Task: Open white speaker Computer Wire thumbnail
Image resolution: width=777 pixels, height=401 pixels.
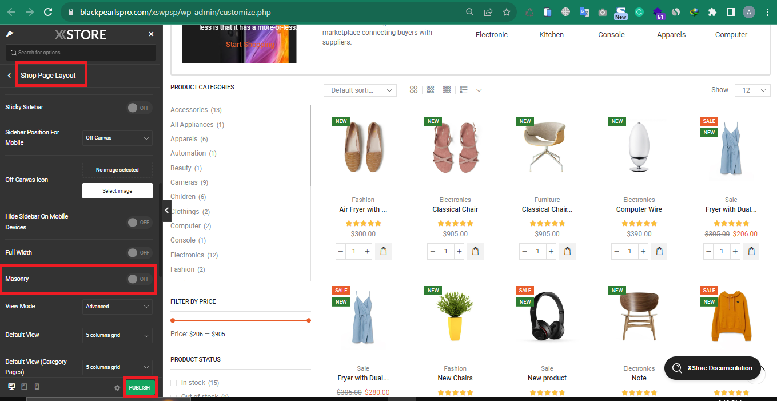Action: coord(639,147)
